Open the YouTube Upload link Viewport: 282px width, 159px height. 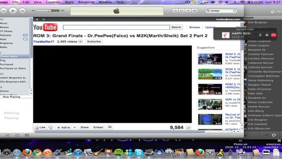click(210, 27)
